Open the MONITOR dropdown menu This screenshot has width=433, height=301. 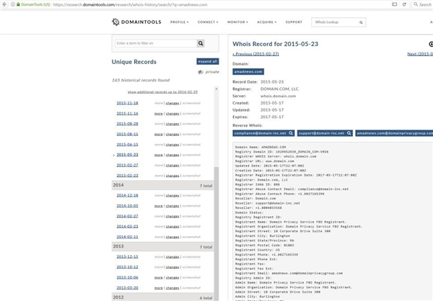[237, 22]
